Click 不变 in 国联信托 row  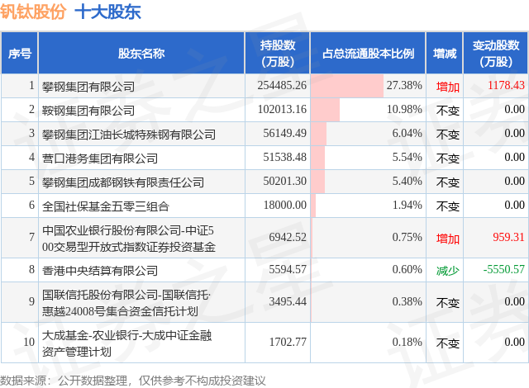(448, 303)
